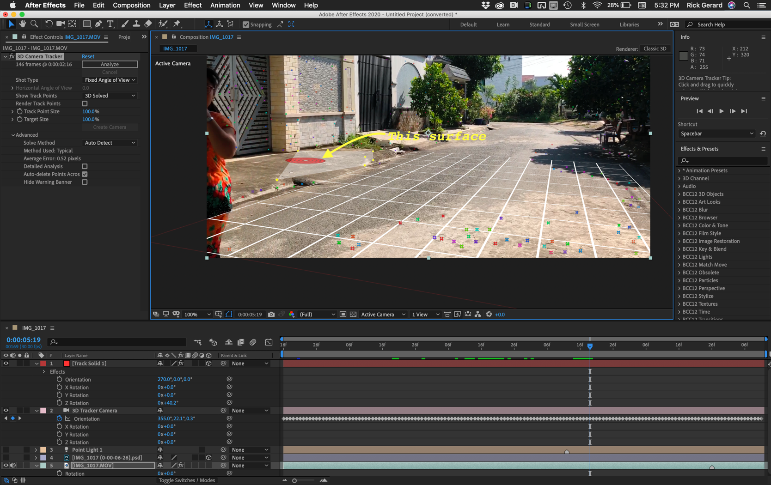Switch to the Learn workspace tab
The image size is (771, 485).
[x=503, y=24]
